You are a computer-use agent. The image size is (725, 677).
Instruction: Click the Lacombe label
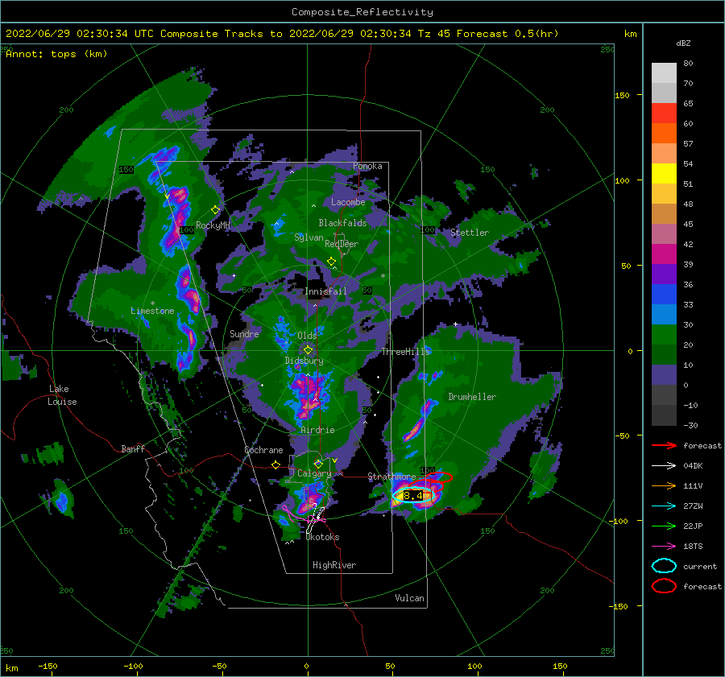click(348, 202)
